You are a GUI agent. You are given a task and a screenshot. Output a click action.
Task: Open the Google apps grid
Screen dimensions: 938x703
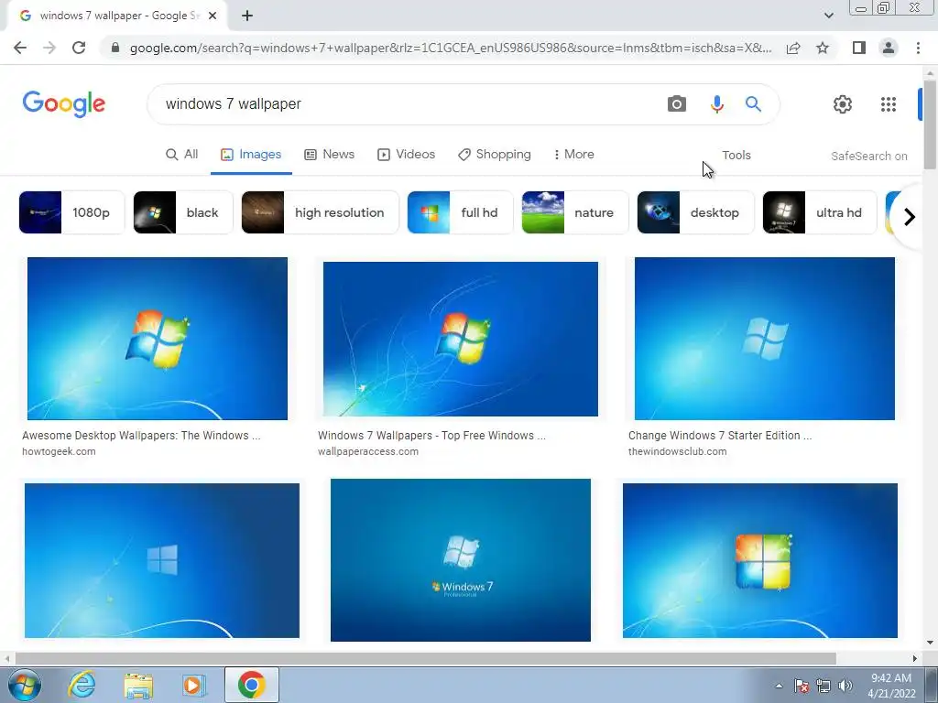889,104
